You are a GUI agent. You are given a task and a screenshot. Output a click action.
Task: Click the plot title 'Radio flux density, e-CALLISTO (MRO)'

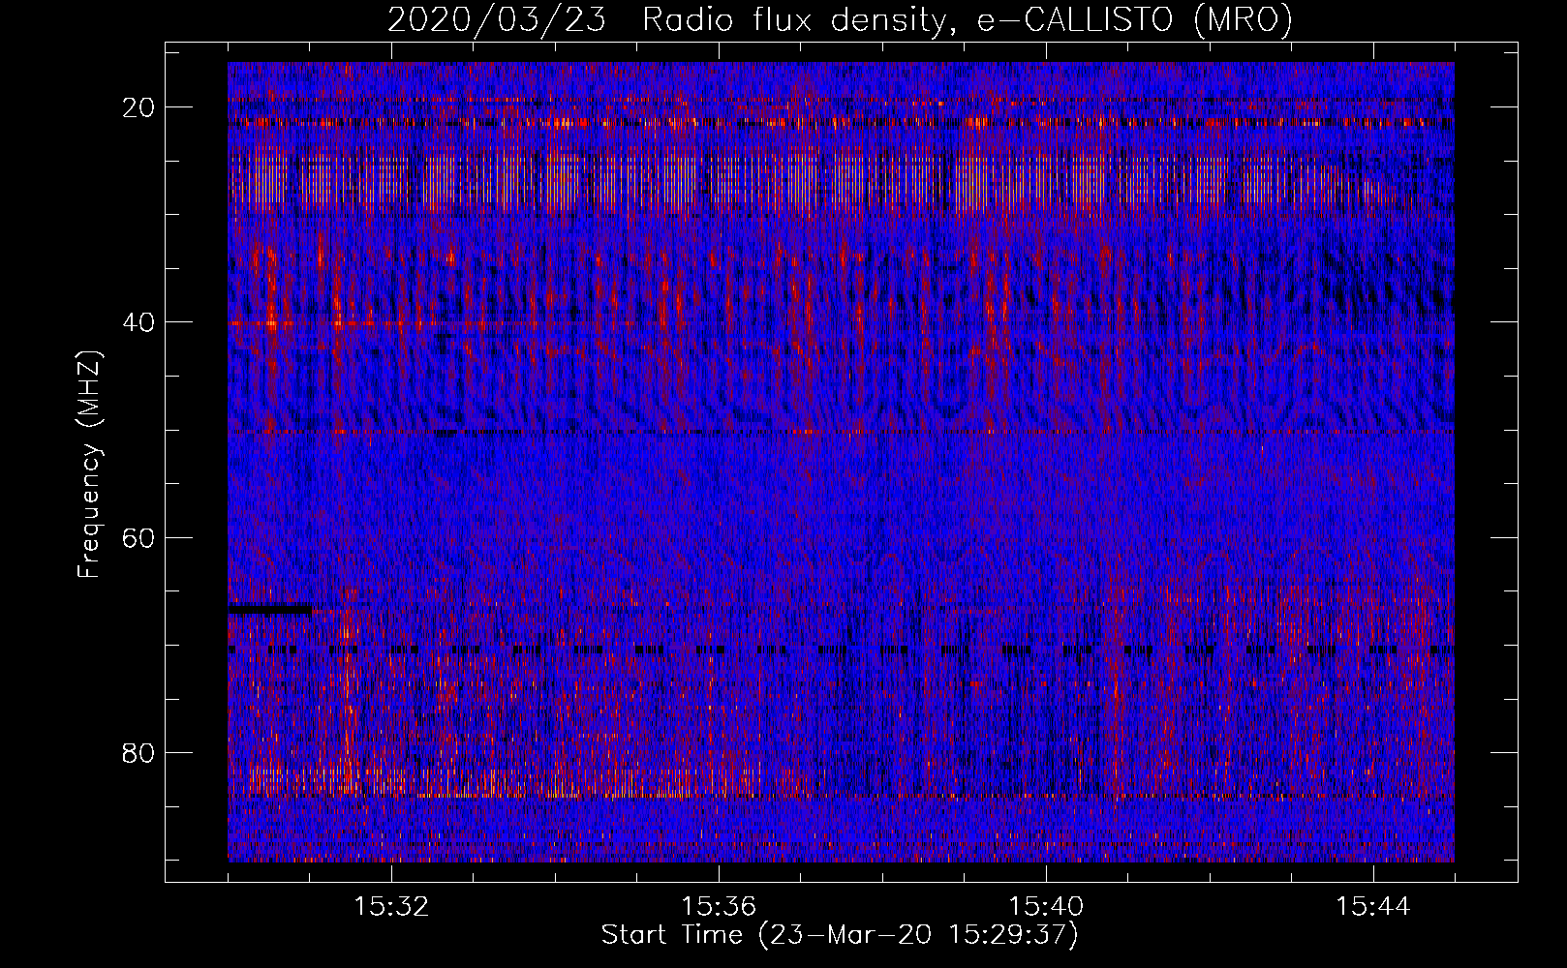[967, 19]
